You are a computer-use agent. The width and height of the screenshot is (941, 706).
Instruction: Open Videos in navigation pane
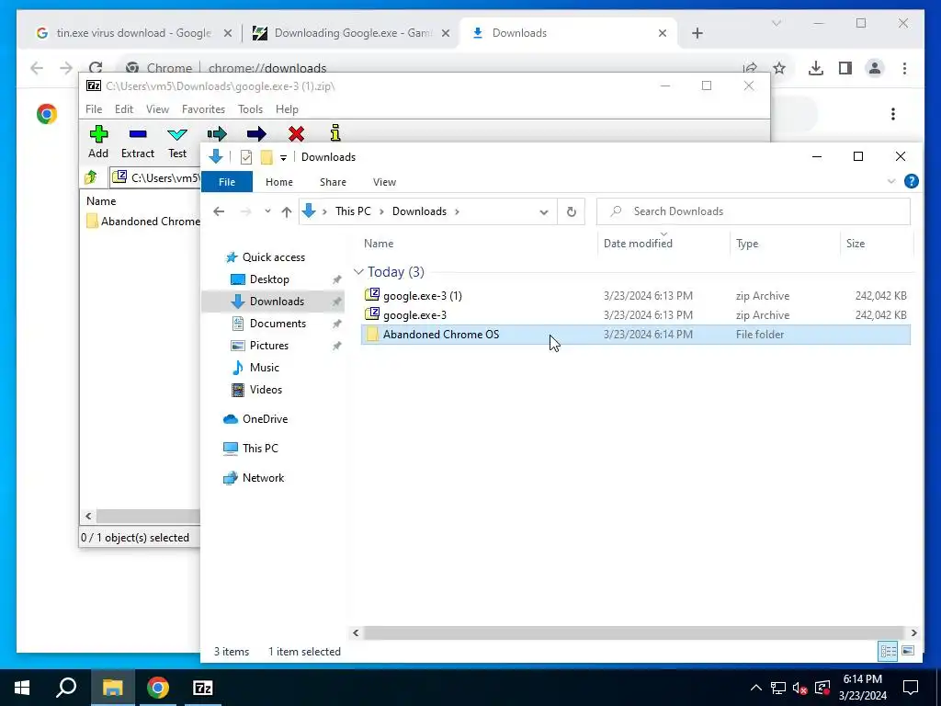(266, 390)
